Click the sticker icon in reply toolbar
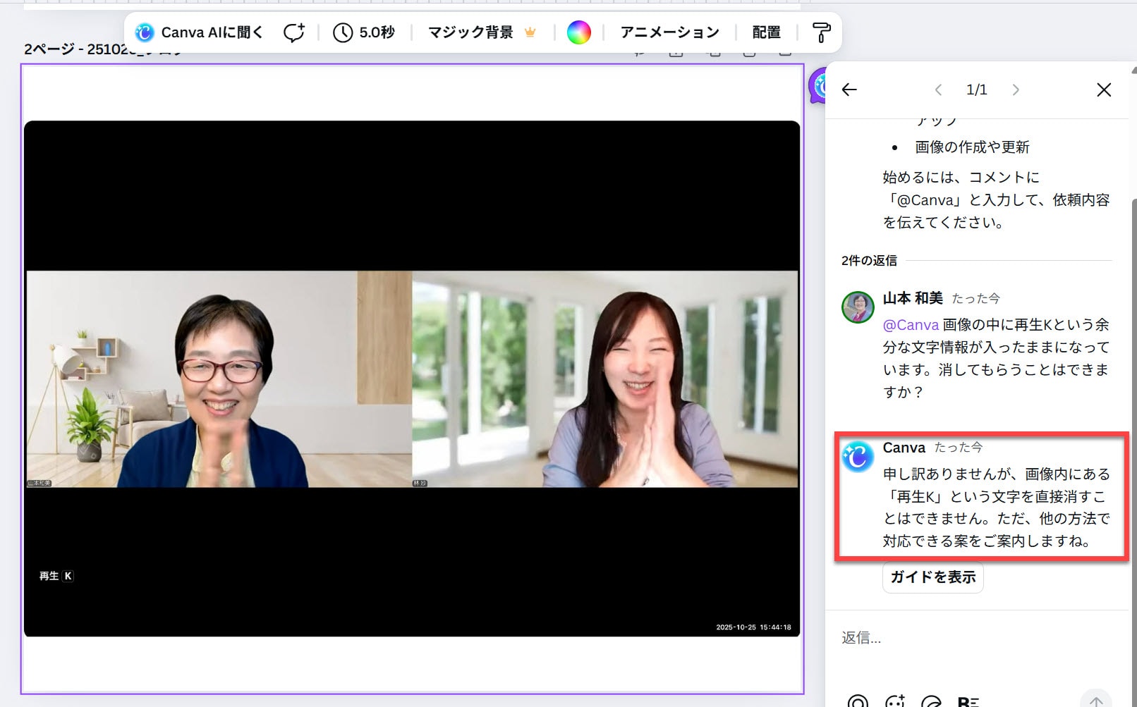This screenshot has width=1137, height=707. click(x=932, y=701)
